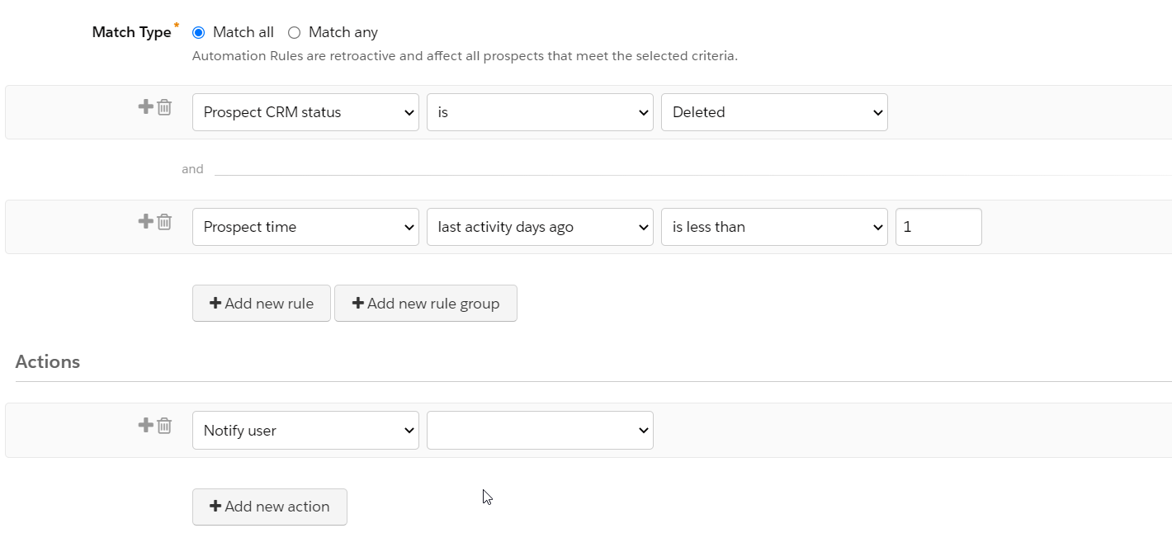1172x547 pixels.
Task: Select the Match all radio button
Action: pyautogui.click(x=198, y=33)
